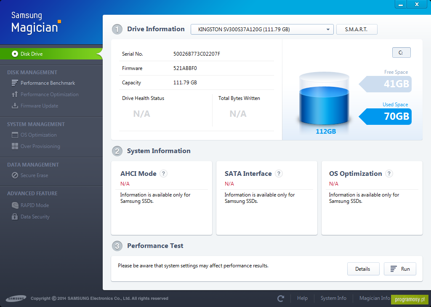Click the AHCI Mode N/A status
The image size is (431, 307).
tap(125, 183)
